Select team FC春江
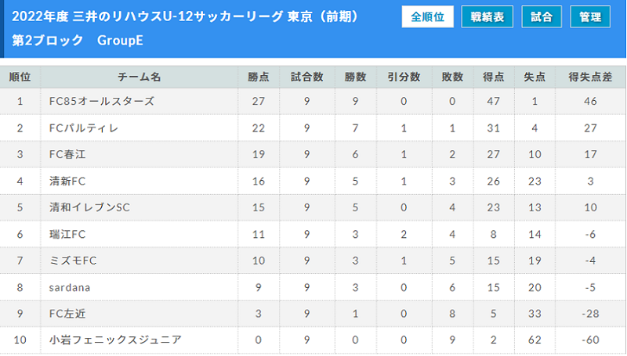The width and height of the screenshot is (627, 356). tap(67, 154)
